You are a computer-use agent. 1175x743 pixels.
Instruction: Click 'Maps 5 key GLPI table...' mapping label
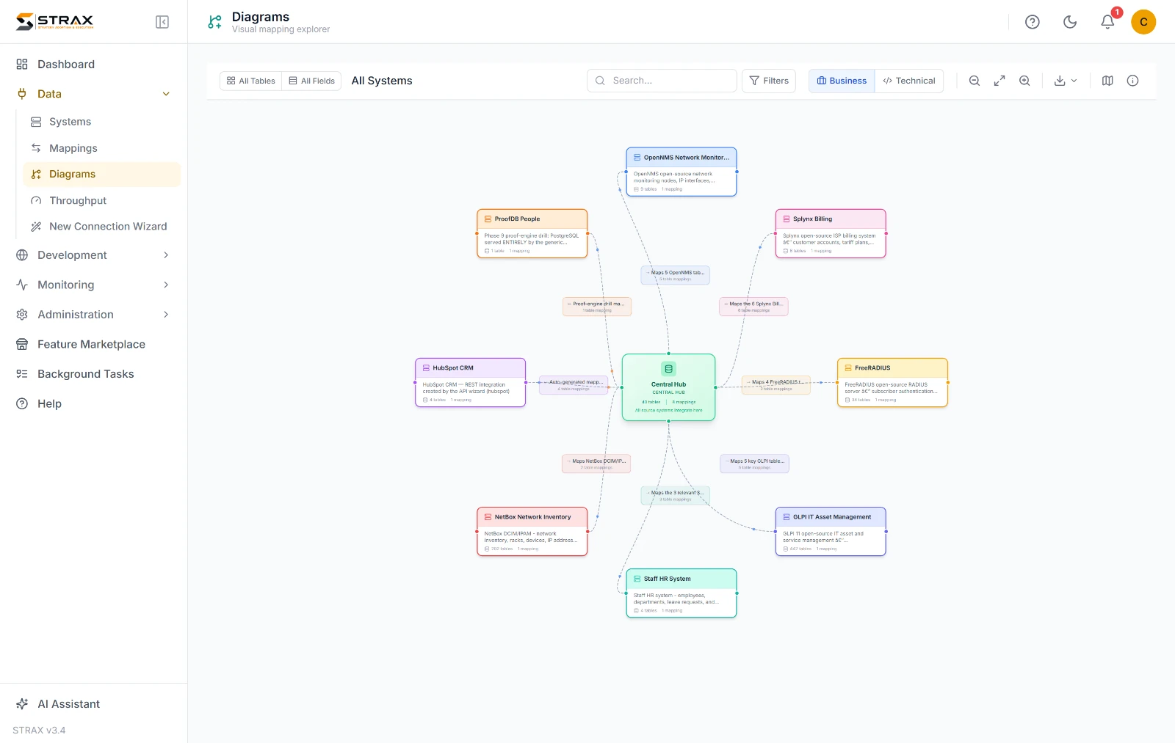pos(755,464)
